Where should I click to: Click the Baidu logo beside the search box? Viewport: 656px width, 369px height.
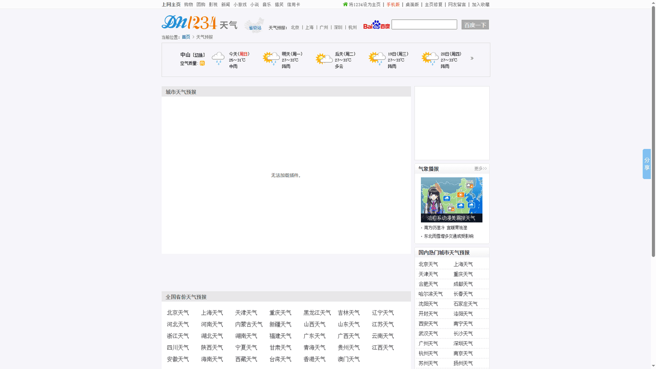pyautogui.click(x=376, y=25)
